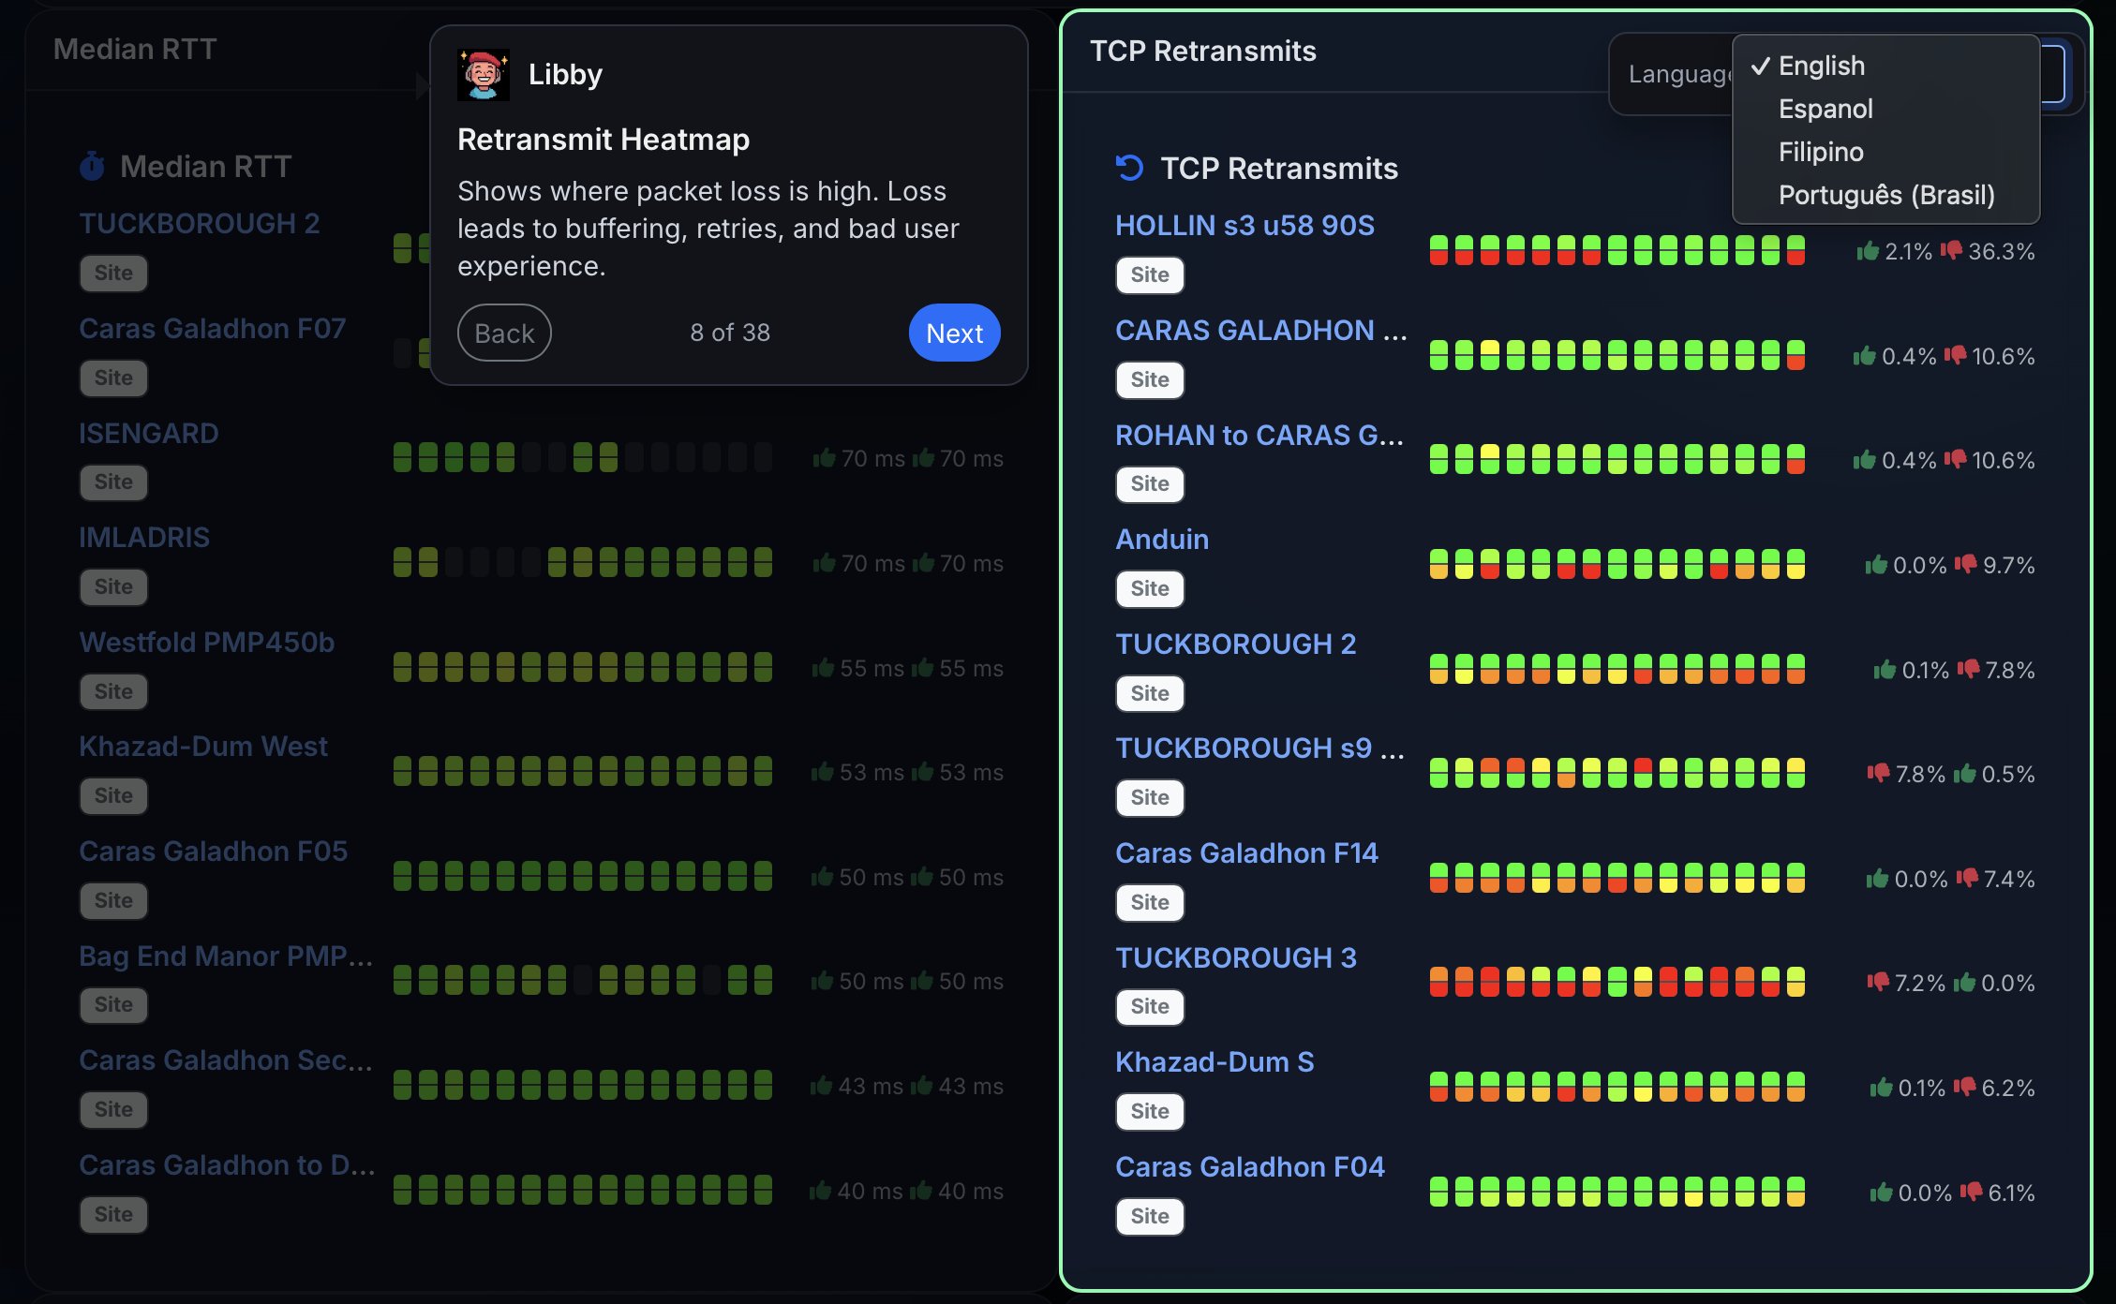Click Site badge under TUCKBOROUGH 3
The width and height of the screenshot is (2116, 1304).
coord(1149,1006)
